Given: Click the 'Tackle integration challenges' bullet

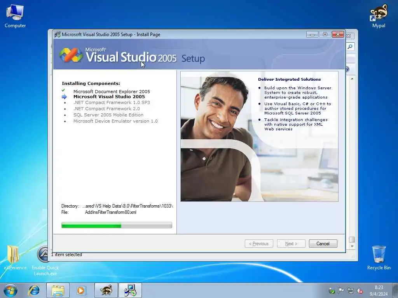Looking at the screenshot, I should click(296, 124).
